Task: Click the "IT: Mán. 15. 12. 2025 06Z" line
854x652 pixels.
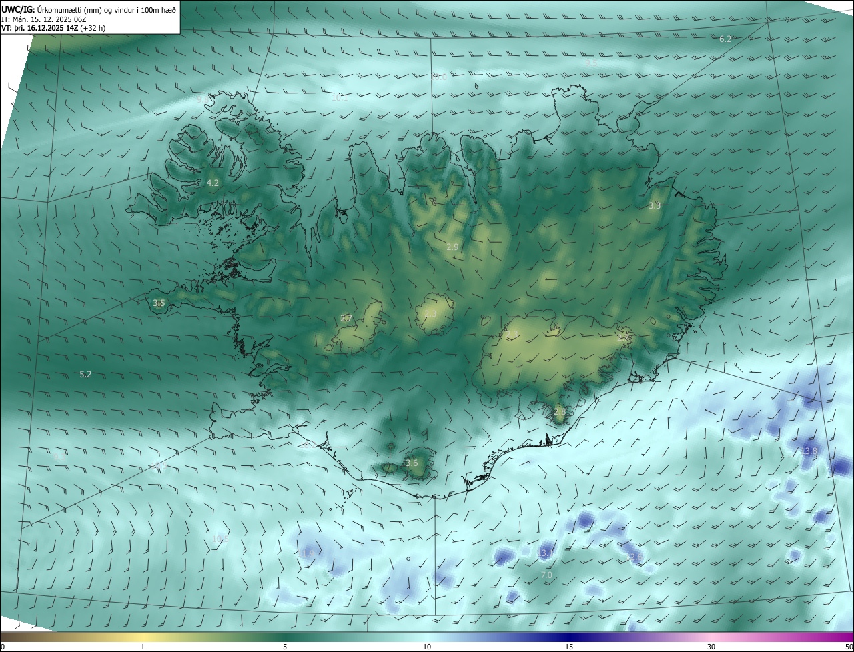Action: pos(44,19)
